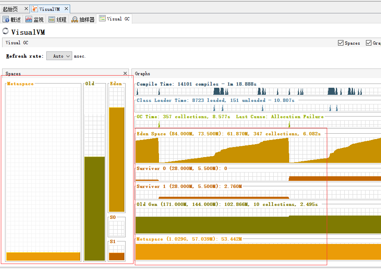Select the VisualVM document tab
The height and width of the screenshot is (269, 381).
pos(50,9)
